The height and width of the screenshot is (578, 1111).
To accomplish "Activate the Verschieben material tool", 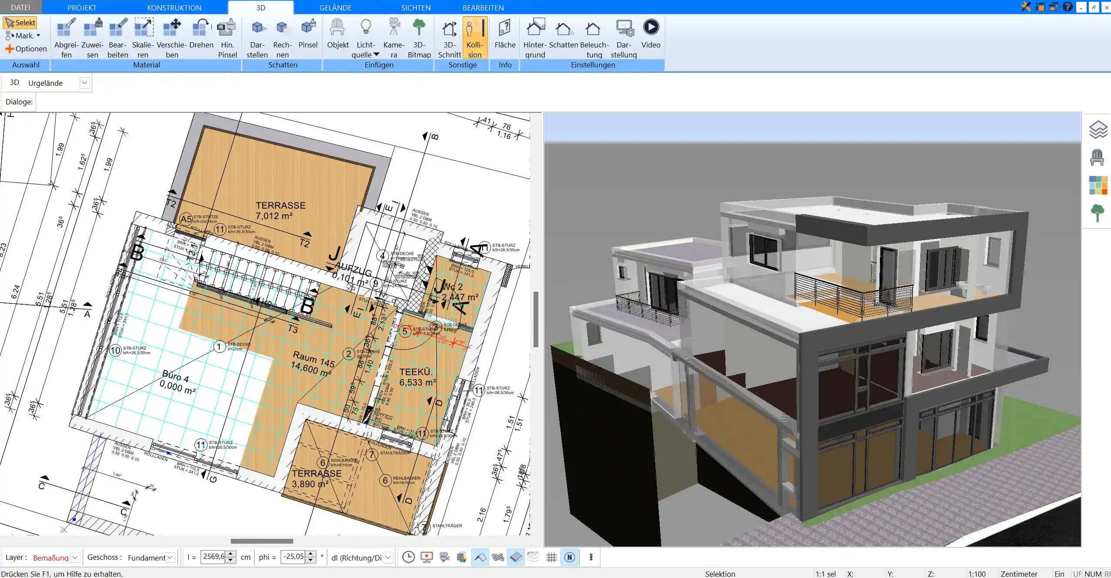I will tap(171, 38).
